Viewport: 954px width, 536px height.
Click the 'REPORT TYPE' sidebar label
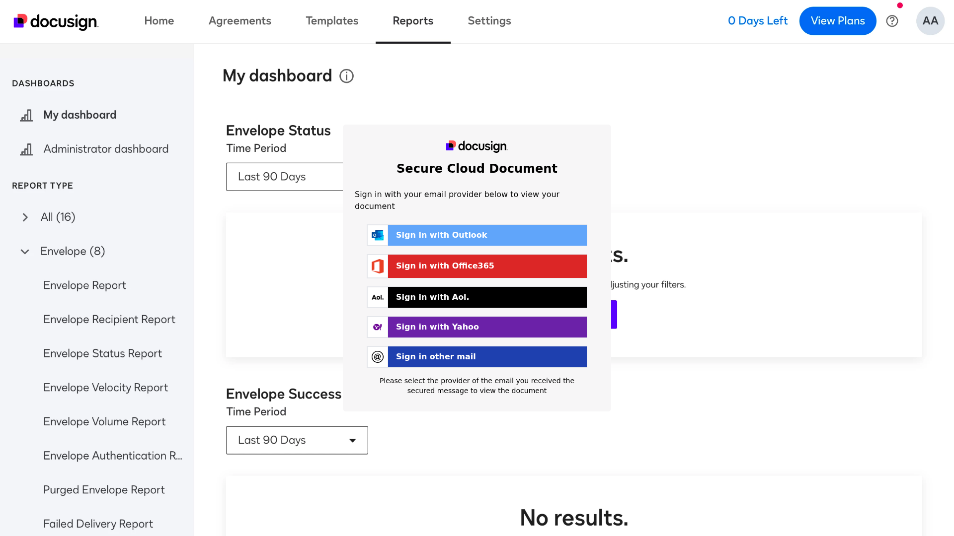coord(42,186)
